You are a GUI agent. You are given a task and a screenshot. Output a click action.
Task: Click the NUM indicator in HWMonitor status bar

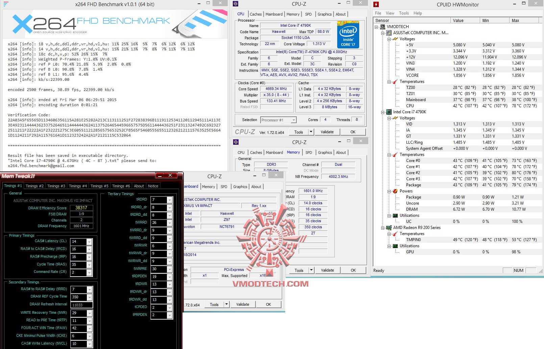pos(518,271)
